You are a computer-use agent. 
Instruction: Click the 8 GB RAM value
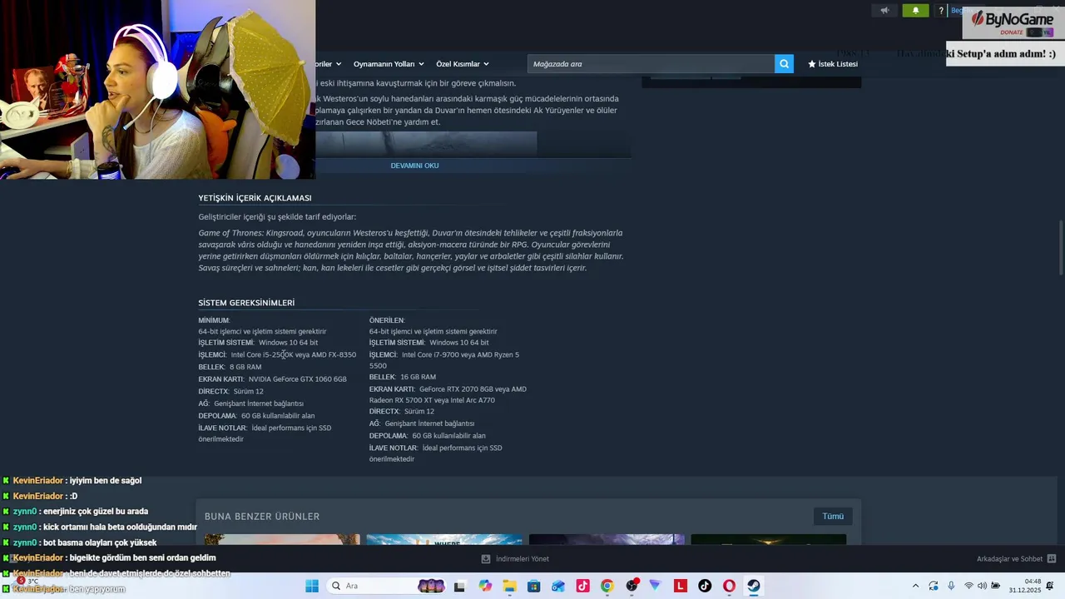point(245,367)
